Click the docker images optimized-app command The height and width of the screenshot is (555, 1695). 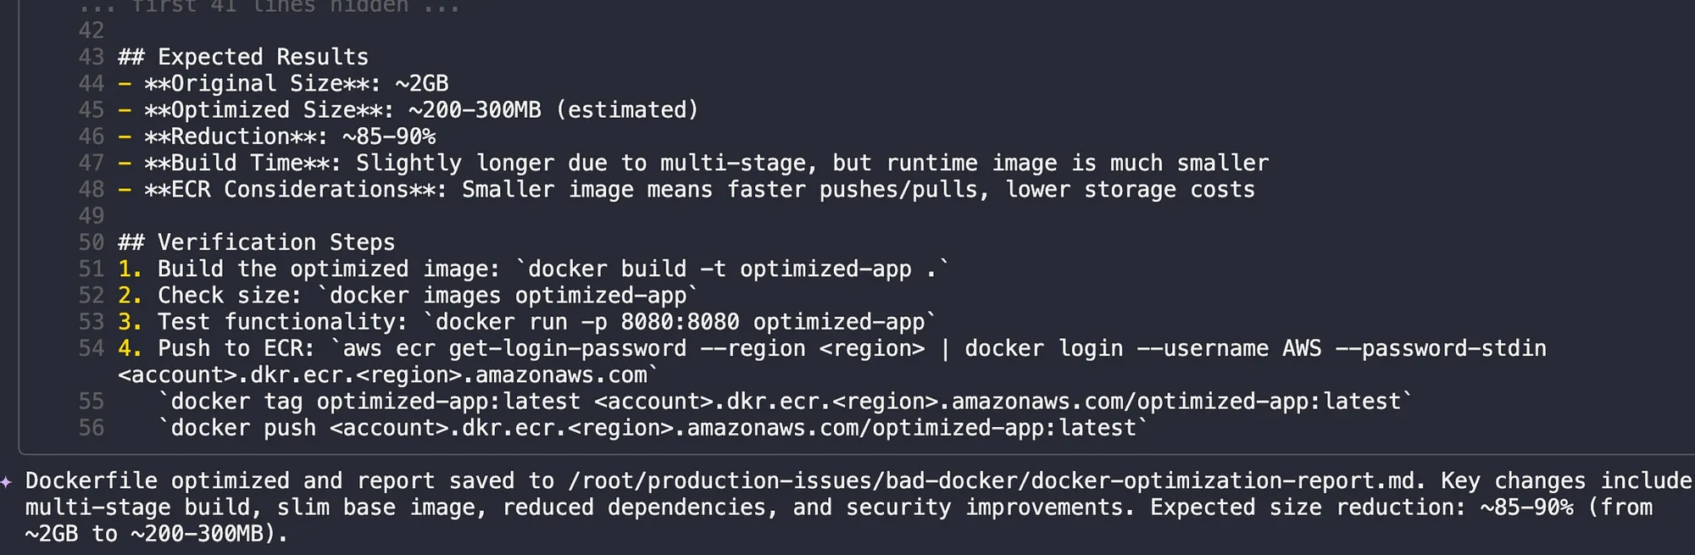[507, 296]
